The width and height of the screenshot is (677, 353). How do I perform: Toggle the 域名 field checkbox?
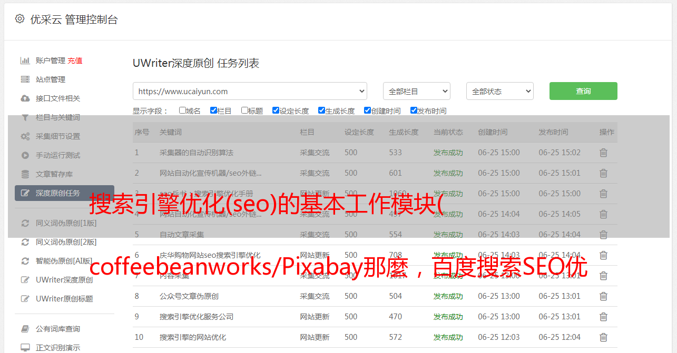coord(182,110)
